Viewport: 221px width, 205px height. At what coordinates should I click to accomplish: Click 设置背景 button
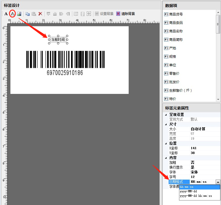point(104,14)
